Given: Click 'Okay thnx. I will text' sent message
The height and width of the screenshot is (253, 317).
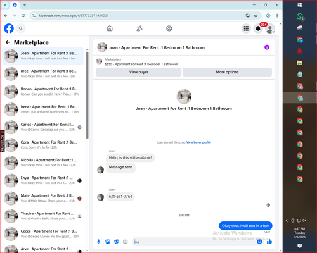Looking at the screenshot, I should click(x=245, y=226).
